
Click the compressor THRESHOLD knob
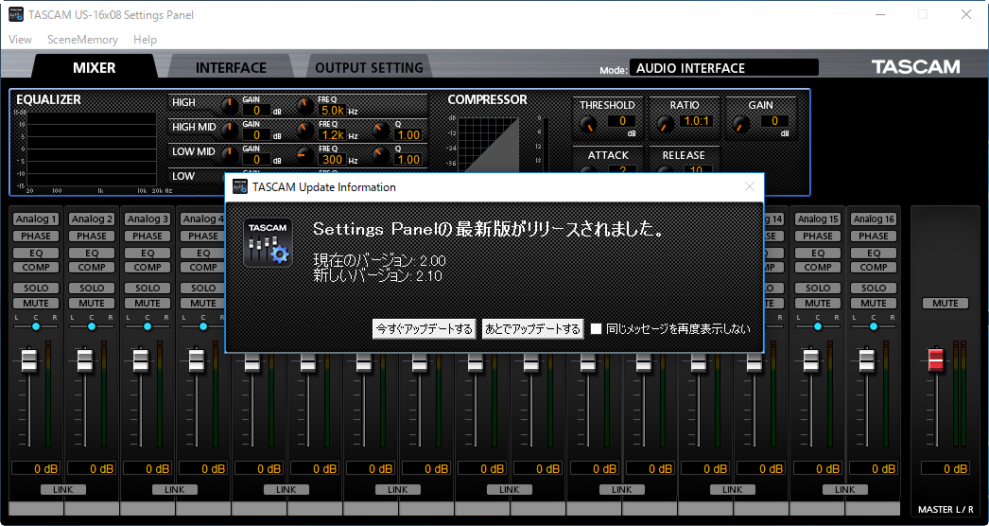click(x=588, y=125)
